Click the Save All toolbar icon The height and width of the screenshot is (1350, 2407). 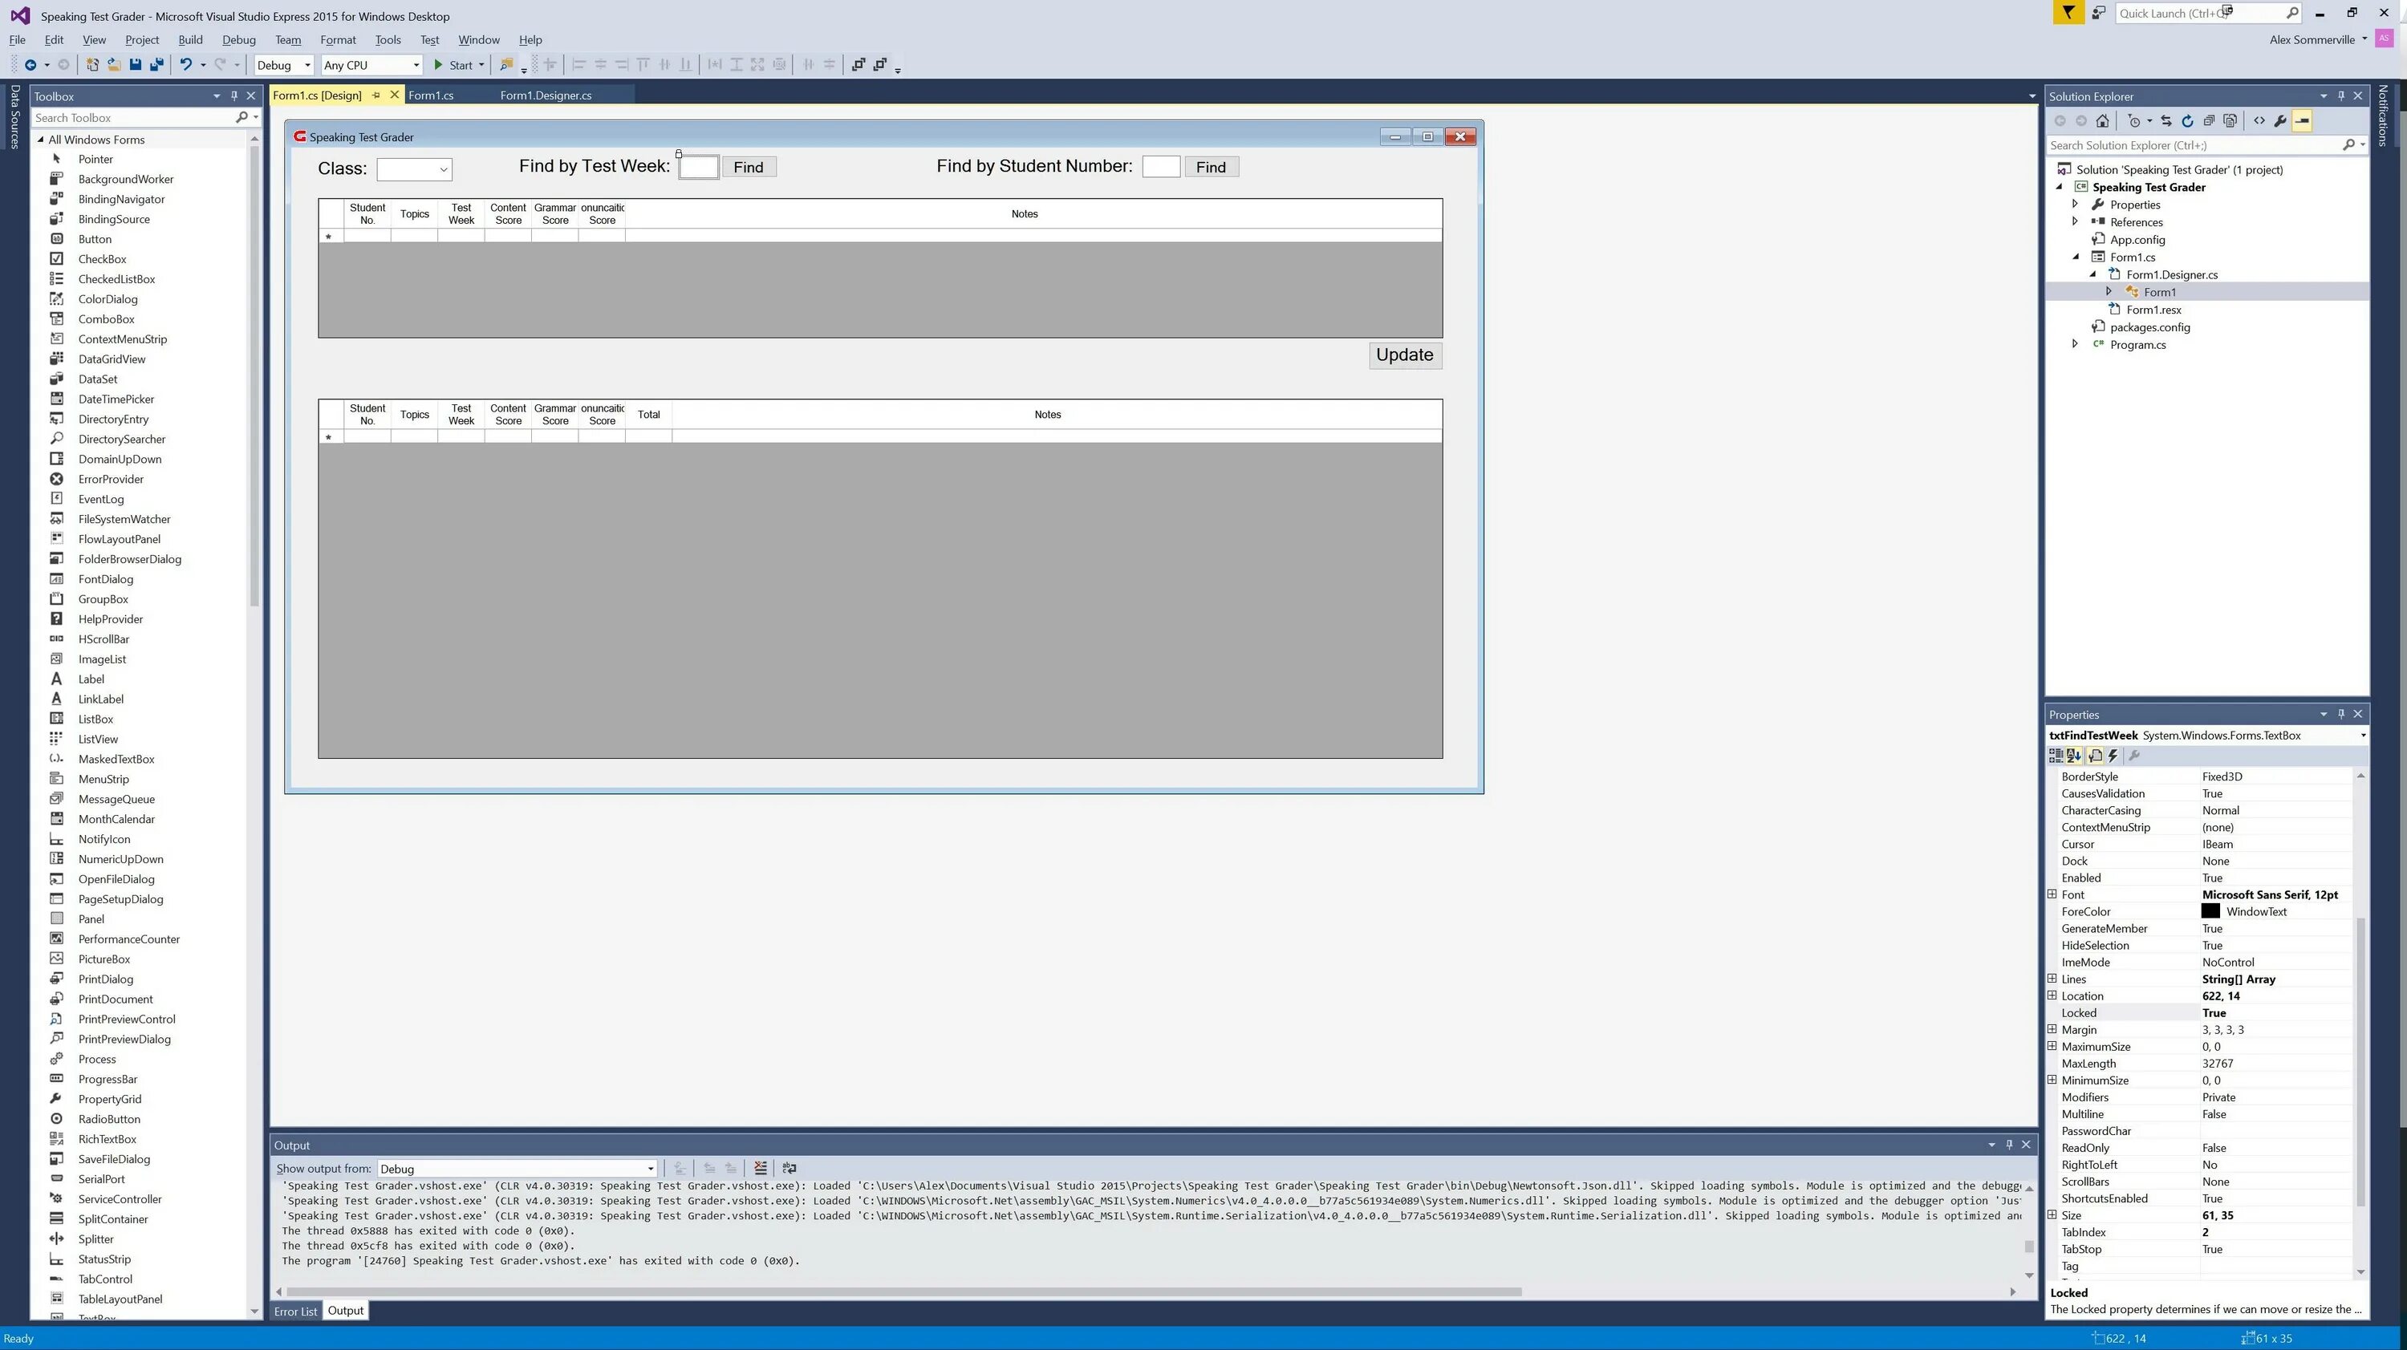[157, 64]
